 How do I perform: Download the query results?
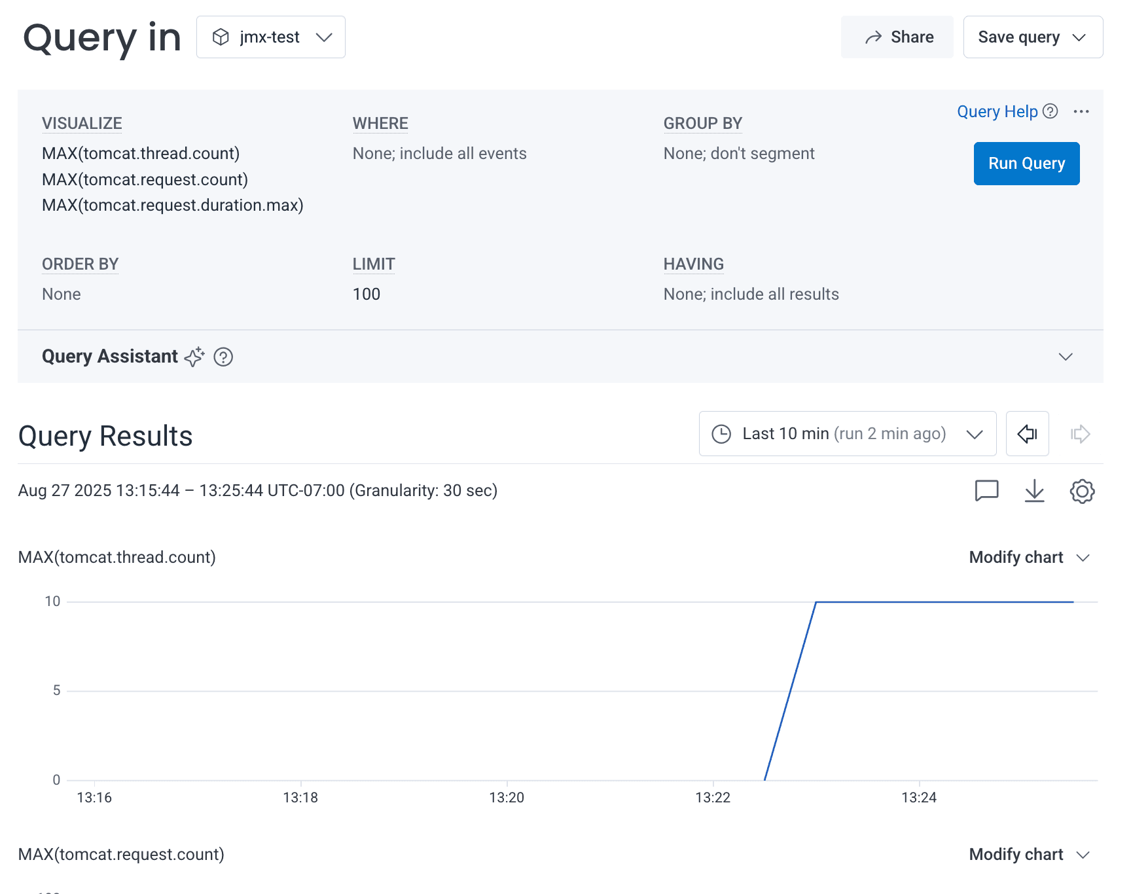1035,491
